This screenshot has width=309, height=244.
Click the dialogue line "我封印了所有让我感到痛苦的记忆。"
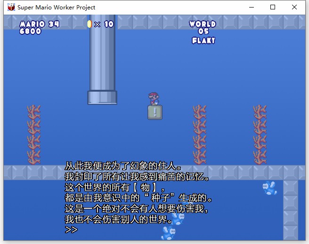(x=137, y=177)
